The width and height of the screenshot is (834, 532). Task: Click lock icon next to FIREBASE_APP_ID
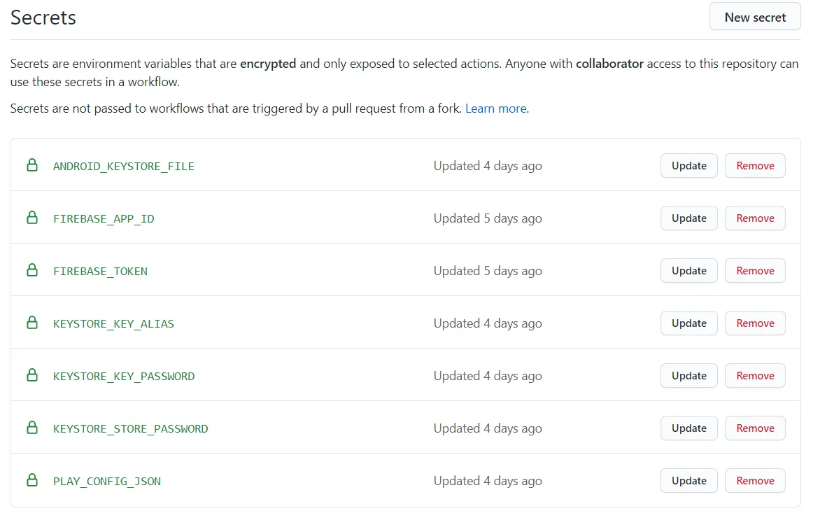(31, 218)
